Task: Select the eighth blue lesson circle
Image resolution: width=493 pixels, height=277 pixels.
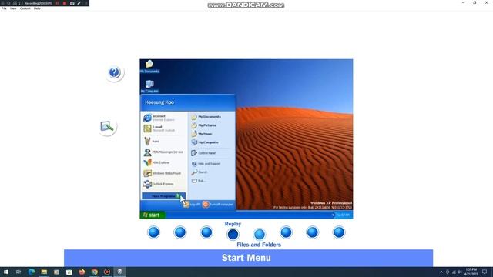Action: 339,232
